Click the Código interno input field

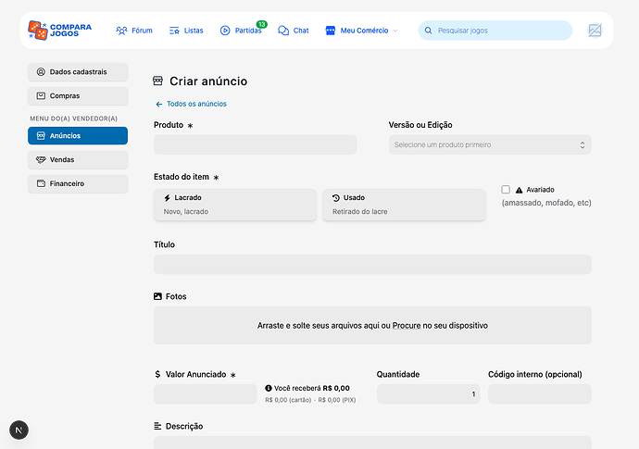(540, 394)
